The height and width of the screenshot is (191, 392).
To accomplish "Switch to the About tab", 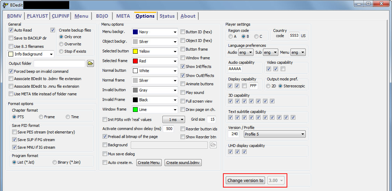I will tap(188, 16).
